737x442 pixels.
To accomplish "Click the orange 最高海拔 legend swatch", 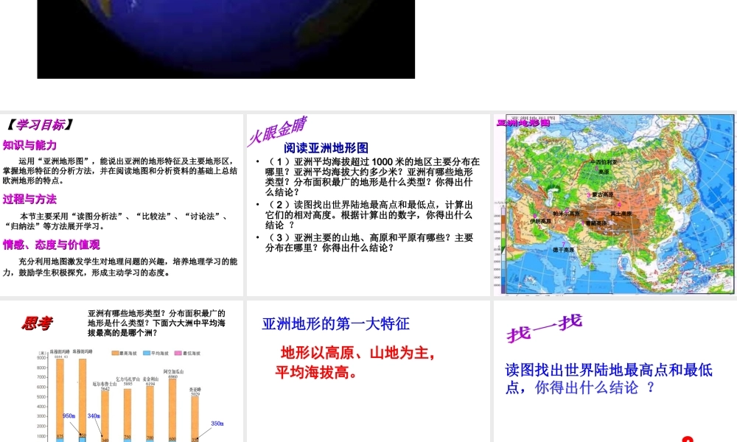I will pyautogui.click(x=115, y=353).
